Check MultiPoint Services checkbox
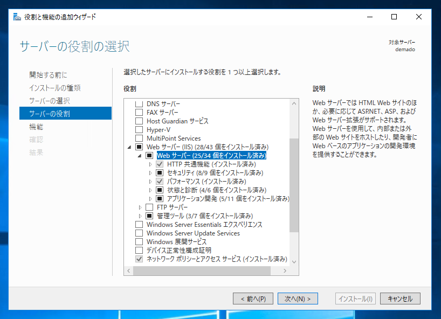441x319 pixels. point(139,138)
